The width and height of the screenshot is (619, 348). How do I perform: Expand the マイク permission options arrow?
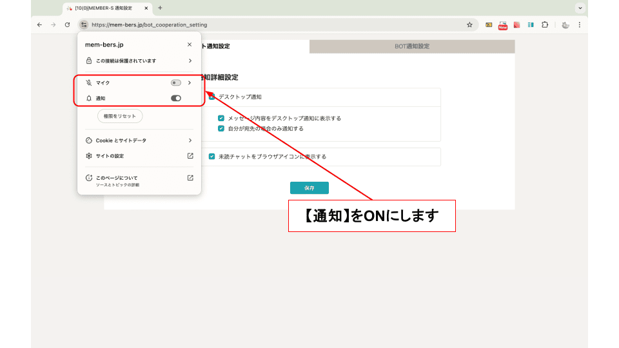[190, 82]
